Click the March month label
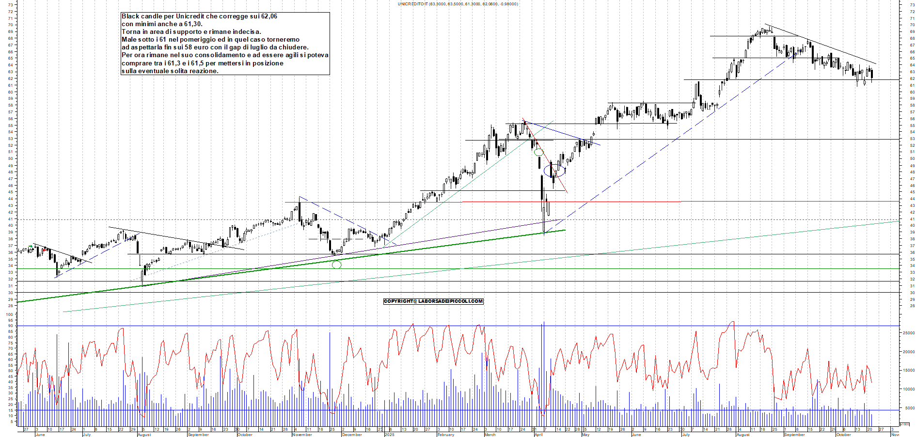The image size is (916, 437). pyautogui.click(x=490, y=435)
